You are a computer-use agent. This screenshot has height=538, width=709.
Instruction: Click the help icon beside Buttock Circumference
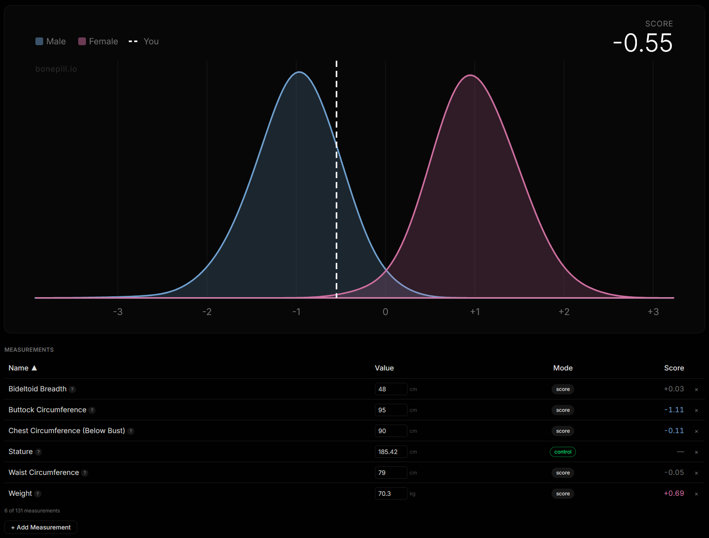(92, 410)
